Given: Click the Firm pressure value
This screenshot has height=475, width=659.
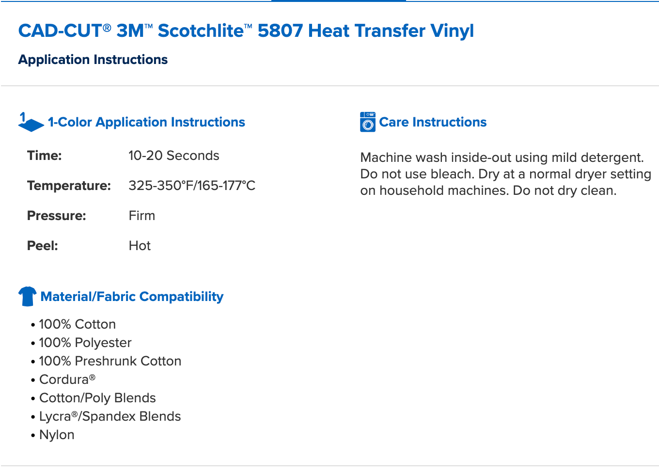Looking at the screenshot, I should pyautogui.click(x=141, y=216).
